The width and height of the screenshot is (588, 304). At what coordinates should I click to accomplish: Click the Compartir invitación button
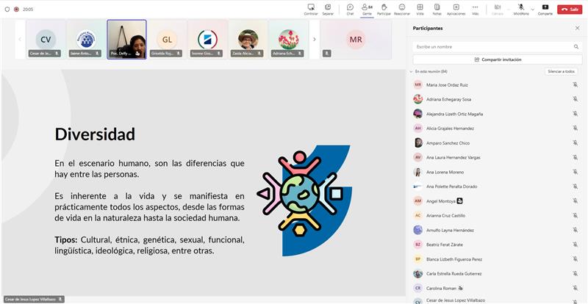coord(497,59)
